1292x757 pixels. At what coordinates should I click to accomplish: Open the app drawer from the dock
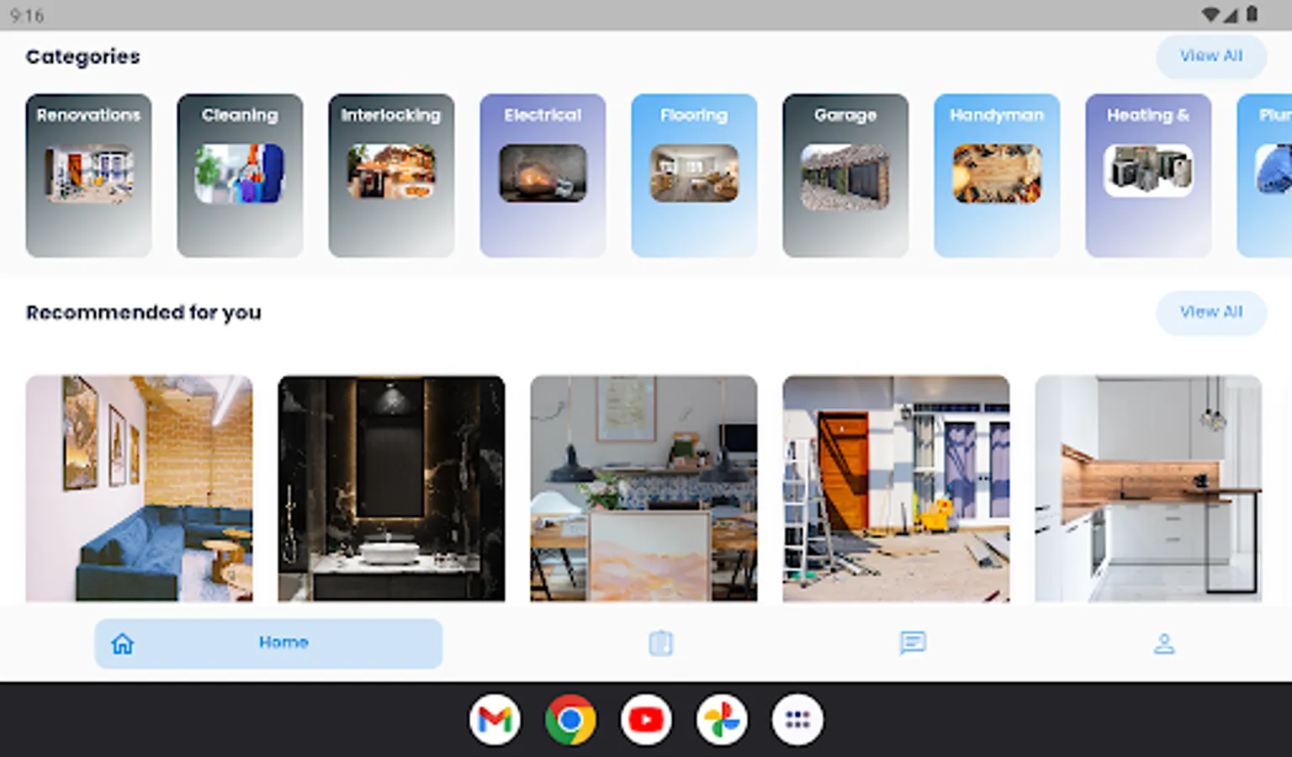coord(797,720)
